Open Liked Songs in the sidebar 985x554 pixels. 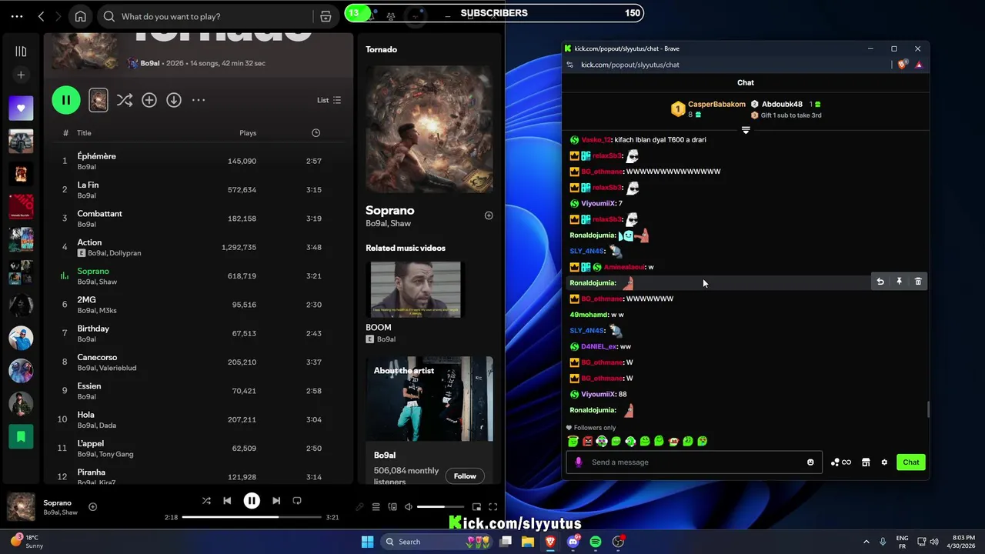21,108
